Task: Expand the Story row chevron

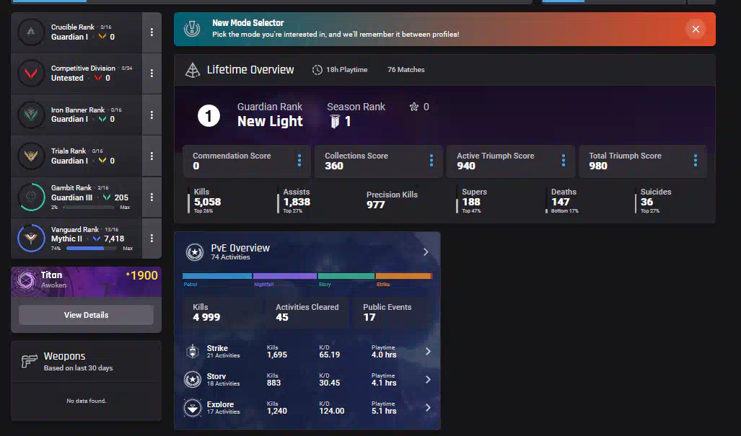Action: pyautogui.click(x=428, y=379)
